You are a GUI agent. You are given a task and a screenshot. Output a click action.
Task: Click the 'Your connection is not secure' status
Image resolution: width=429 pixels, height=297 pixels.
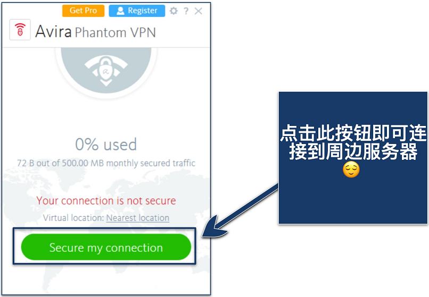point(106,200)
